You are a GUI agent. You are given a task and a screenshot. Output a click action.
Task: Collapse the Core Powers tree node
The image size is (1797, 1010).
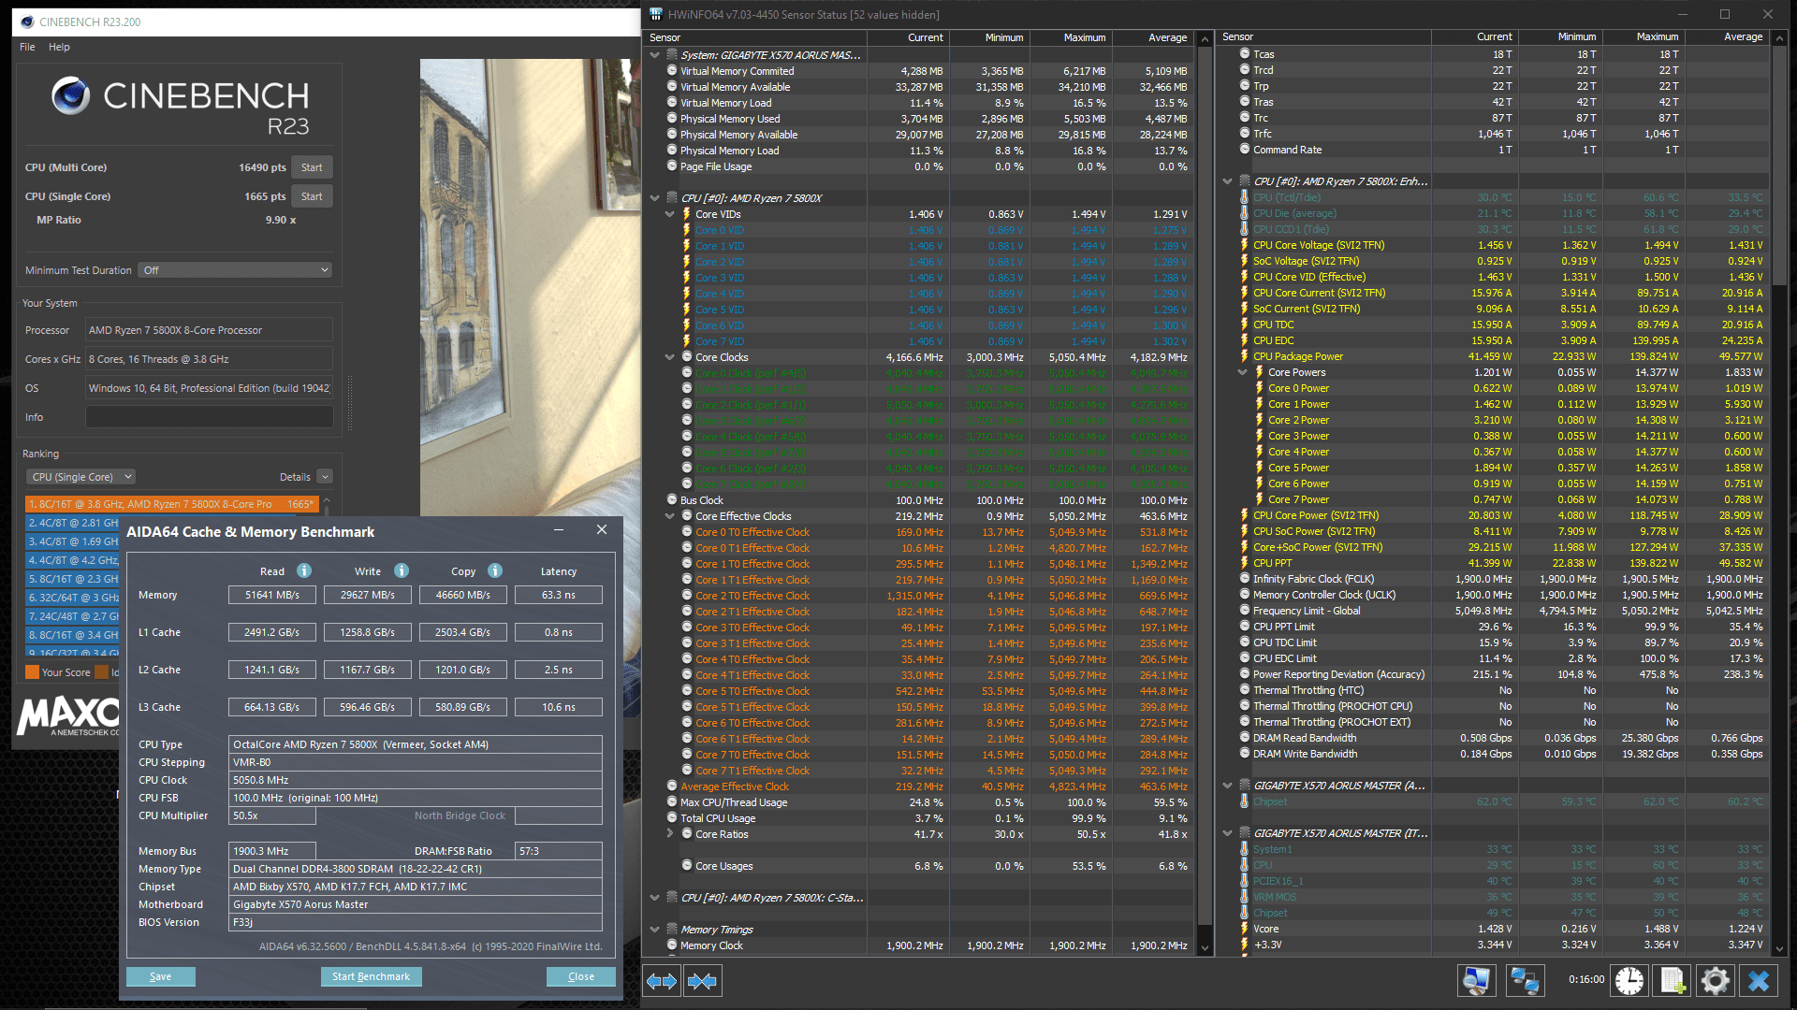(1243, 372)
